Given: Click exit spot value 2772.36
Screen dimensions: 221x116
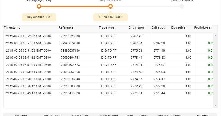Looking at the screenshot, I should coord(159,86).
